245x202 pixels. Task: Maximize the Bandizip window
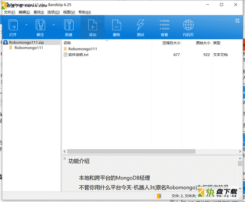click(x=222, y=5)
